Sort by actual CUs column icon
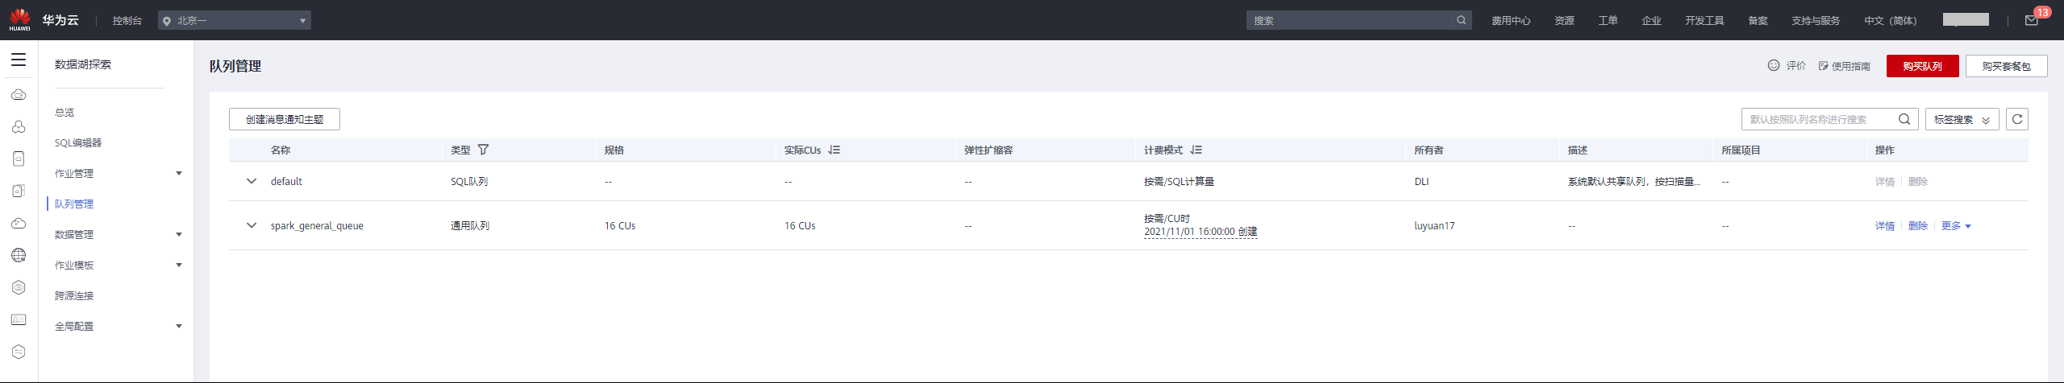This screenshot has width=2064, height=383. [x=834, y=150]
